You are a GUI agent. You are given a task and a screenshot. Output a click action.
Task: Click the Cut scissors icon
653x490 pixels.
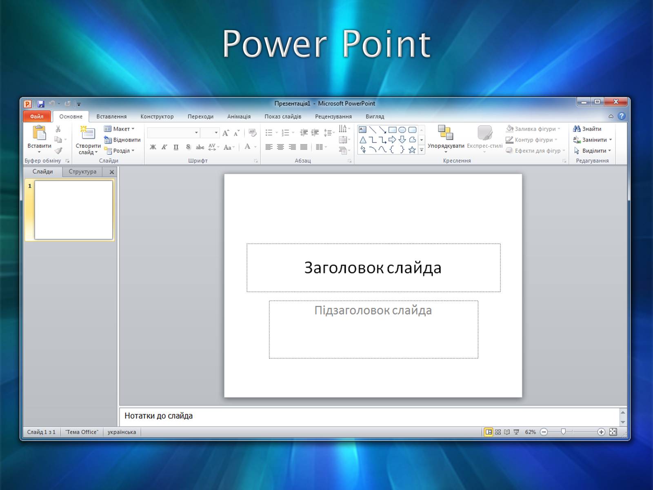pos(58,129)
